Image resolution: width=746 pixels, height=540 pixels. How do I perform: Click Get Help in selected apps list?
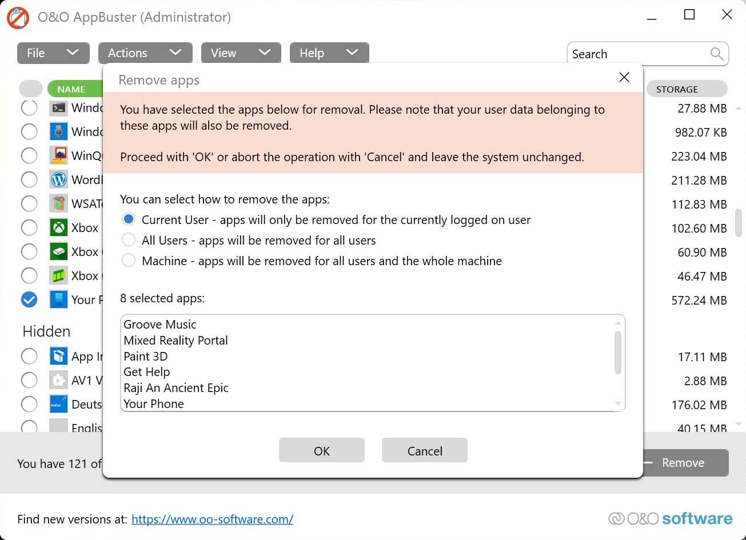coord(146,371)
